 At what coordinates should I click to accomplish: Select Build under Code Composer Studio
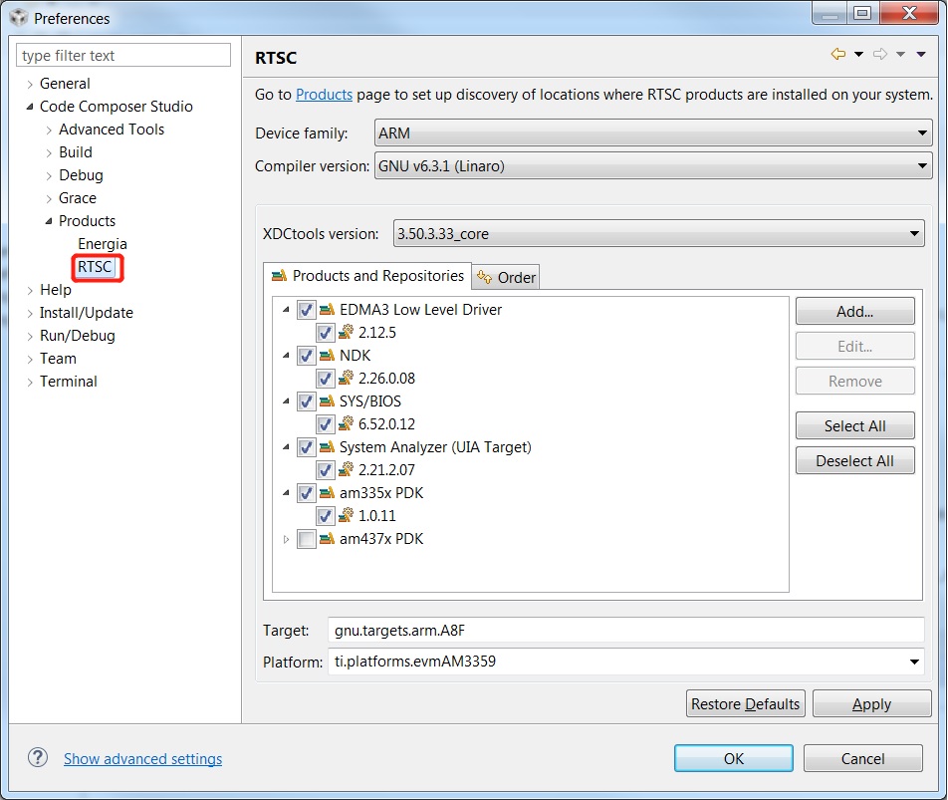[76, 152]
